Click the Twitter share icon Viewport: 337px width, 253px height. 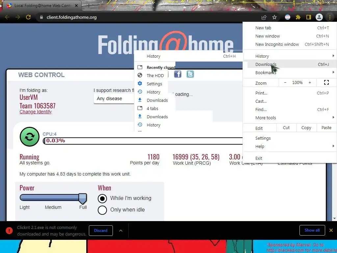tap(190, 74)
